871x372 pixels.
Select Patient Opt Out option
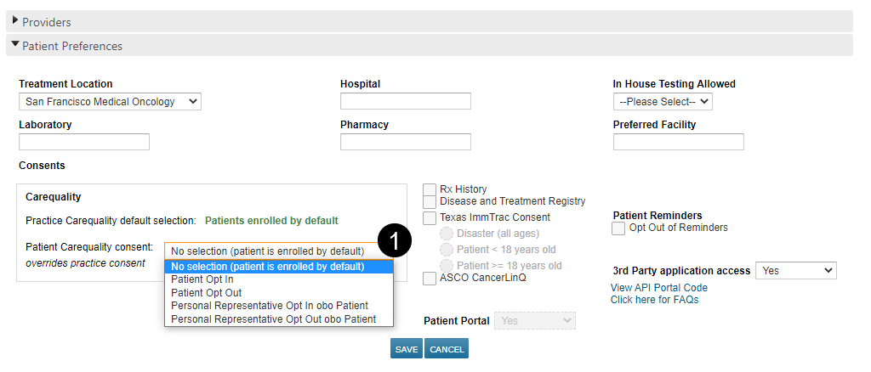coord(206,293)
